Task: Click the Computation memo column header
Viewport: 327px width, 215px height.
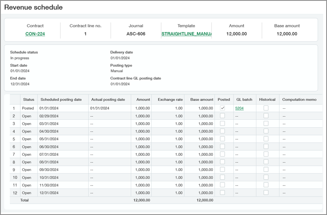Action: [299, 100]
